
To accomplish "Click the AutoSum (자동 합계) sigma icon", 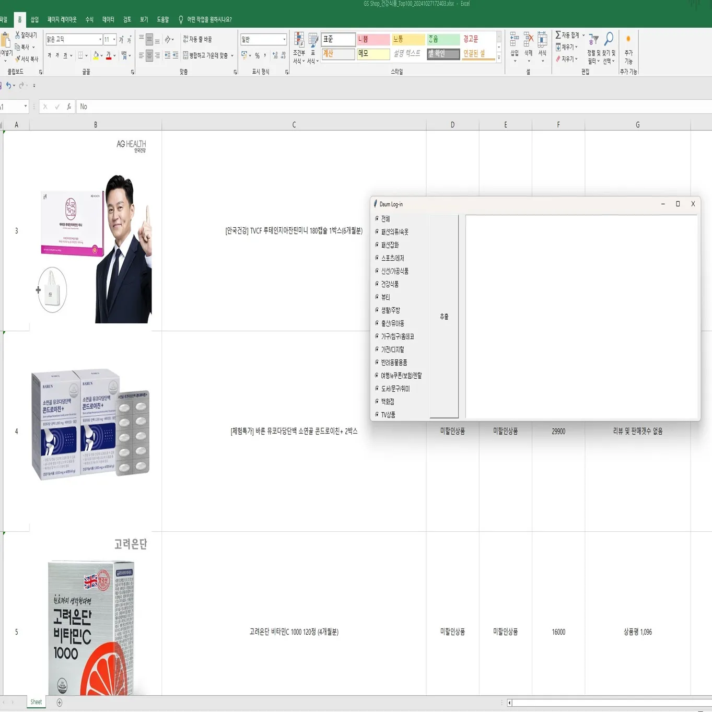I will (558, 35).
